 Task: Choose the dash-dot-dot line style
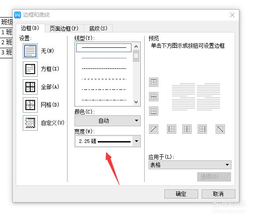click(104, 100)
